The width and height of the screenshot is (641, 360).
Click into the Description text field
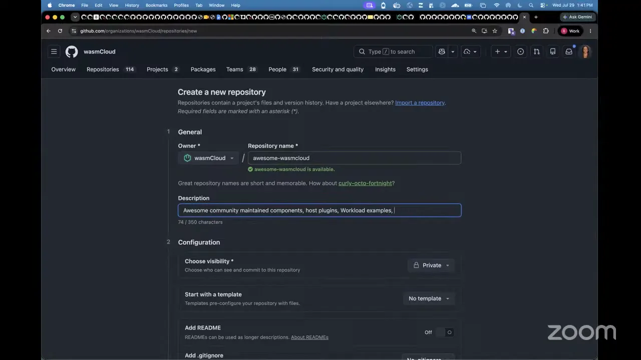pos(319,210)
